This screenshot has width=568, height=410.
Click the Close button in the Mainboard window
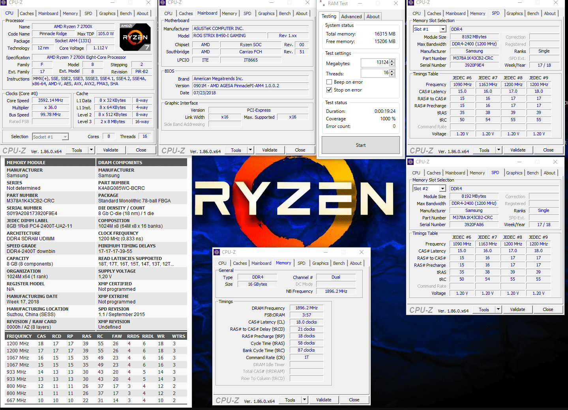pyautogui.click(x=300, y=150)
